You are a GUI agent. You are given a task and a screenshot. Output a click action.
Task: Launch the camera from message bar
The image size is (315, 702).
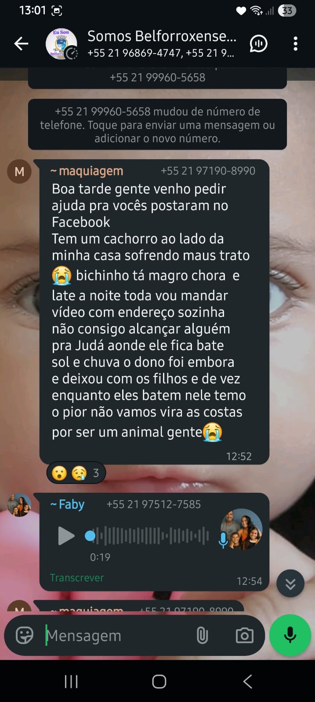click(245, 635)
